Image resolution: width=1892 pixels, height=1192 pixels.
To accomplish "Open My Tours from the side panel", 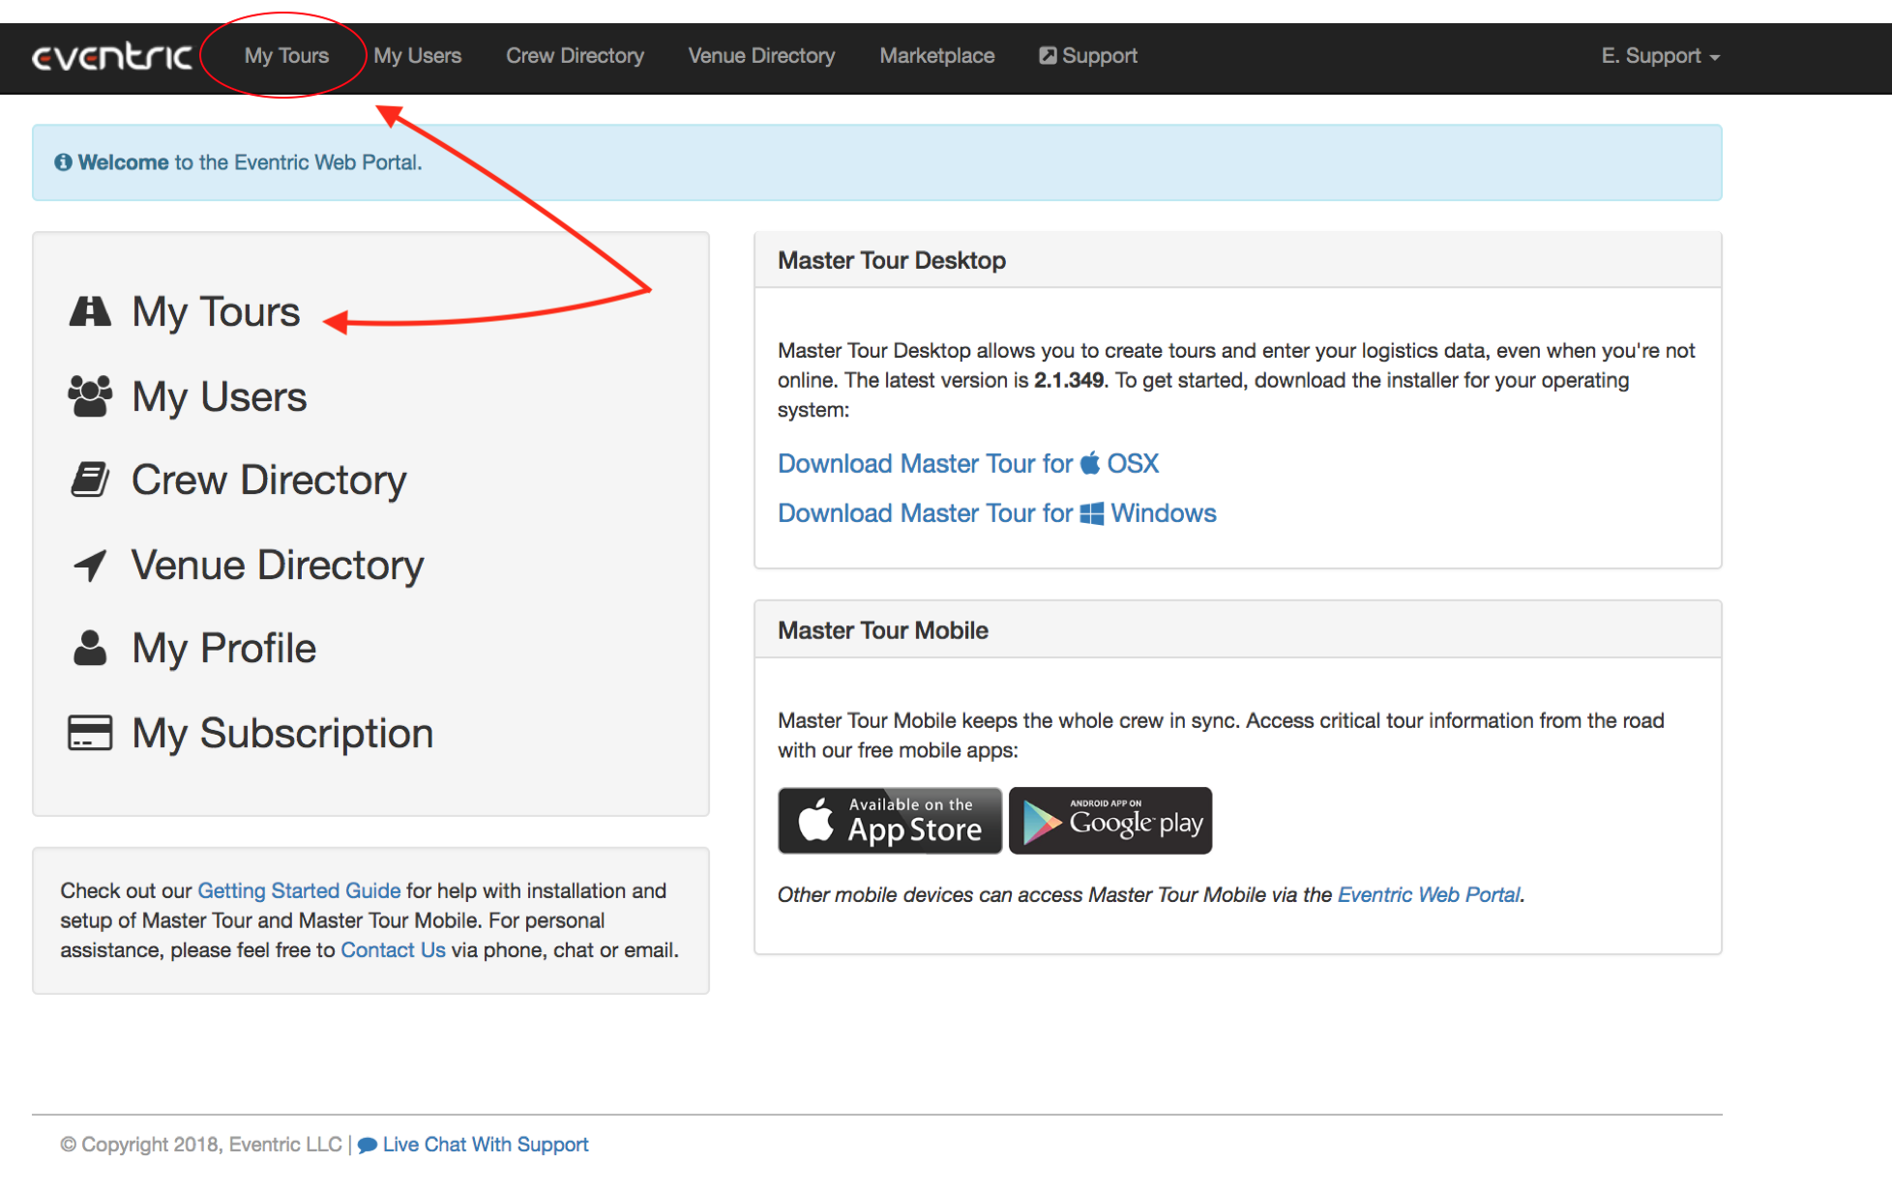I will tap(216, 312).
